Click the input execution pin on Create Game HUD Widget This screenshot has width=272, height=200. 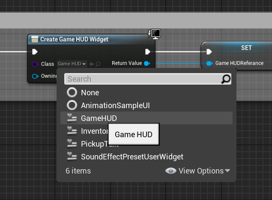pos(35,52)
